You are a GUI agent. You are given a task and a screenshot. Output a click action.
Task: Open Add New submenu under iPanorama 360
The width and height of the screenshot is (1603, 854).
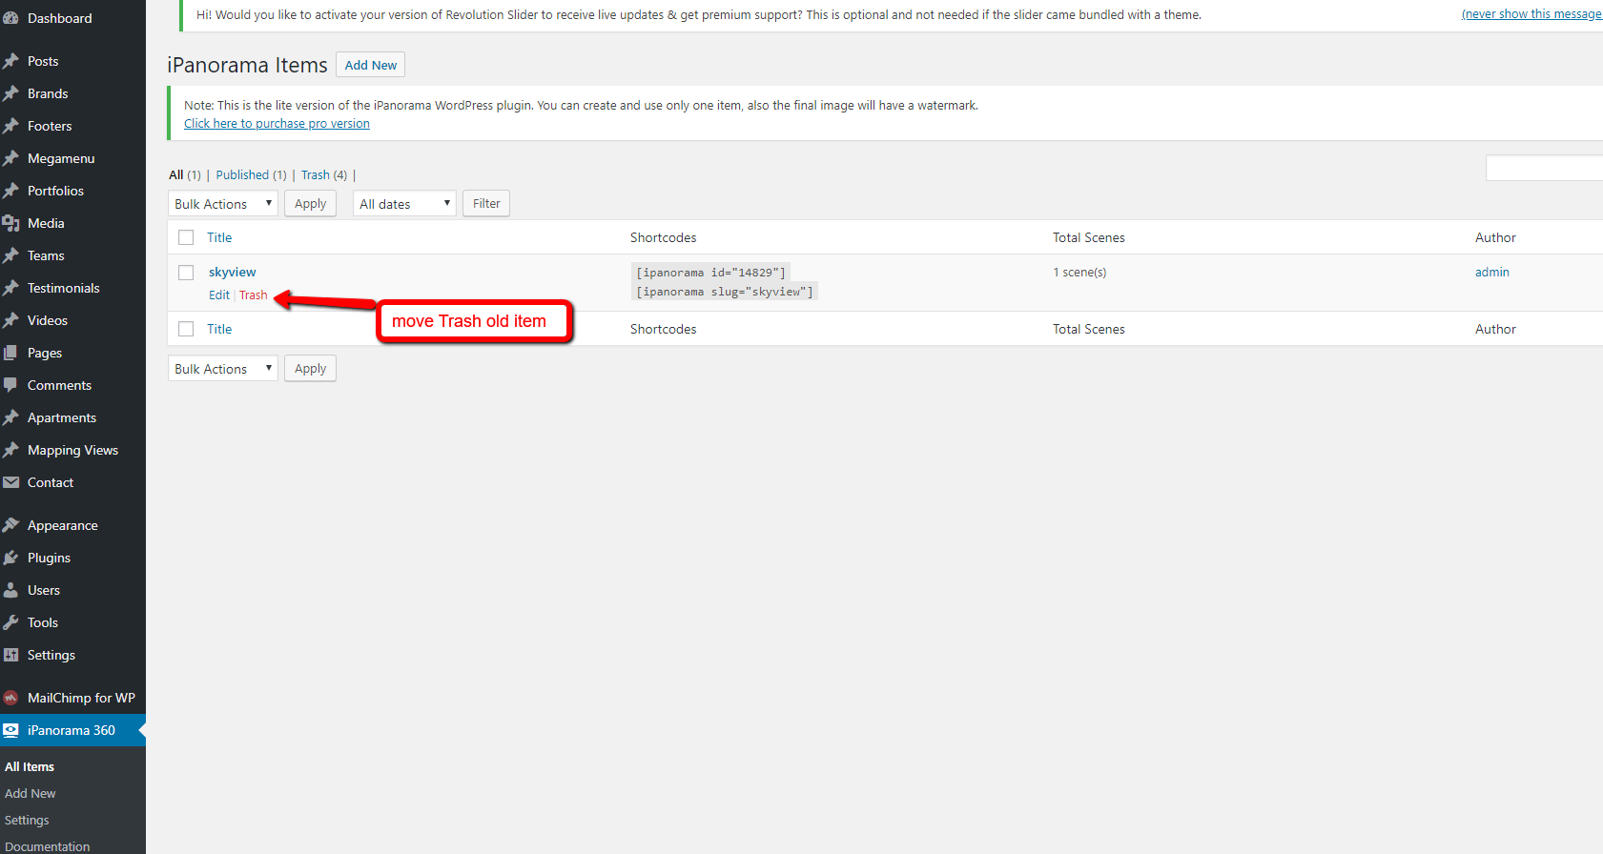pos(31,793)
